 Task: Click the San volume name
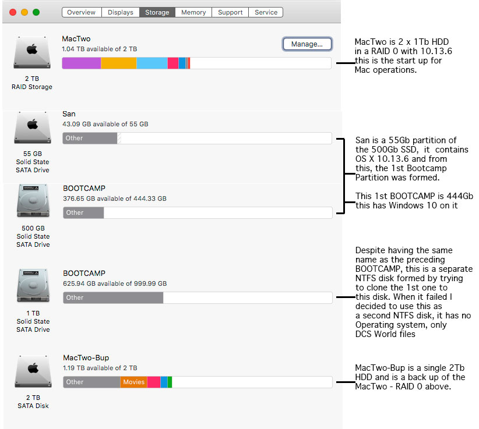(69, 114)
